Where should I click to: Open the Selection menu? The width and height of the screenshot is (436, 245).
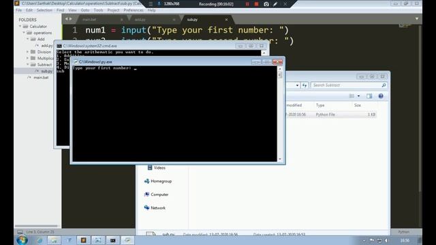(44, 10)
